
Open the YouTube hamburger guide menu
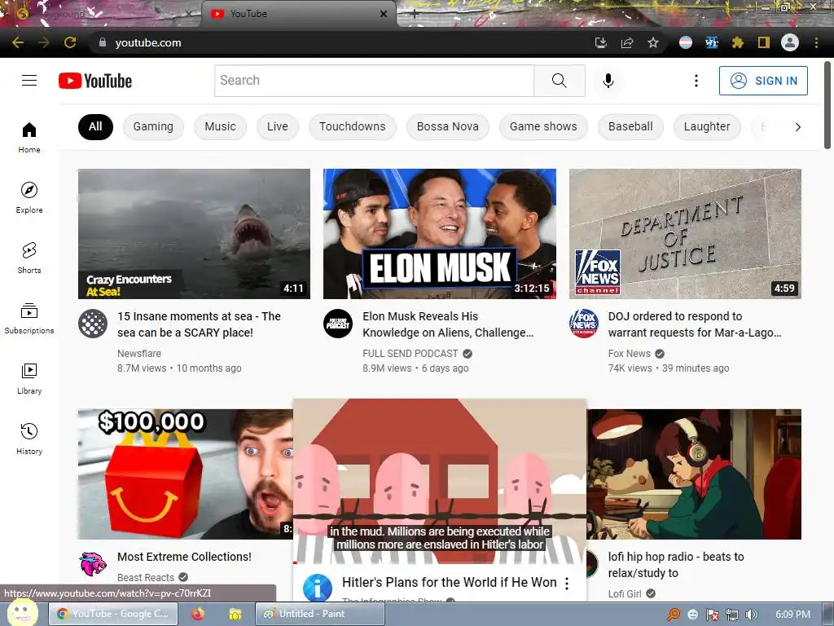coord(29,81)
